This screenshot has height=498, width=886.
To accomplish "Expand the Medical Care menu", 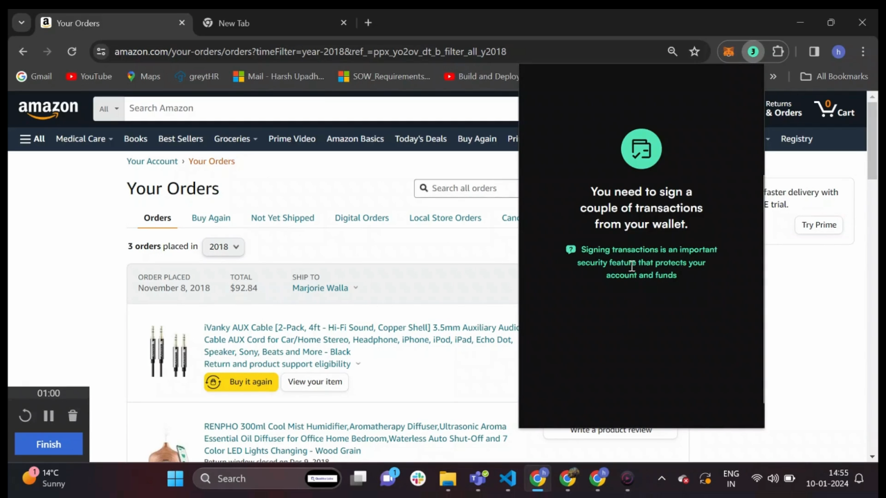I will pos(84,139).
